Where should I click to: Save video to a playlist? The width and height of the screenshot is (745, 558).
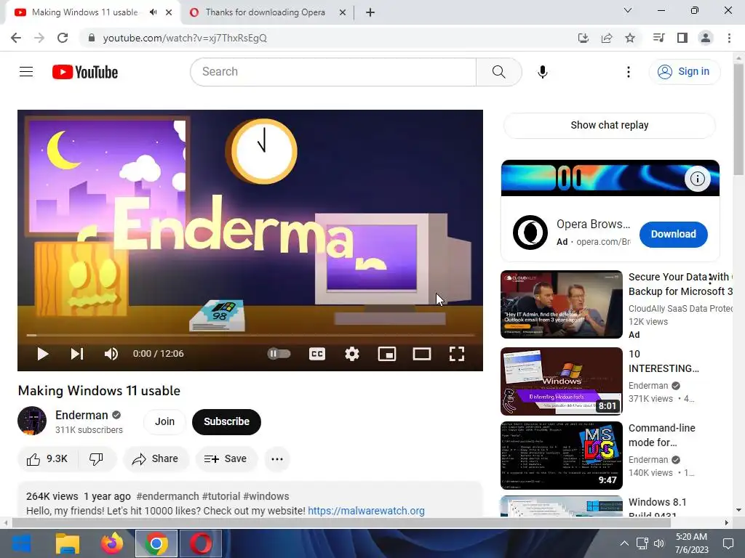(x=226, y=459)
